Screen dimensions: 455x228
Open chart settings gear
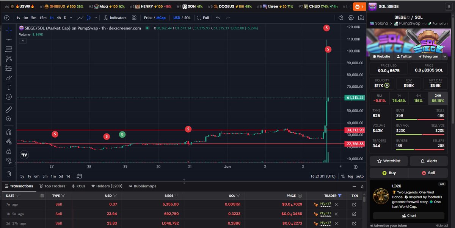click(x=351, y=18)
